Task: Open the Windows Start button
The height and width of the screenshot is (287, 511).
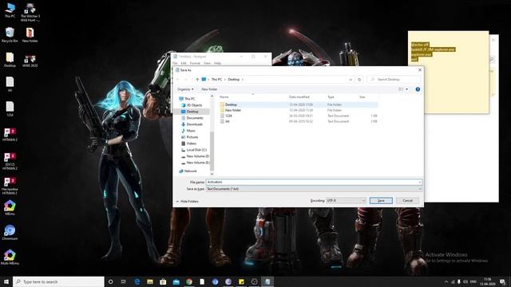Action: (x=6, y=281)
